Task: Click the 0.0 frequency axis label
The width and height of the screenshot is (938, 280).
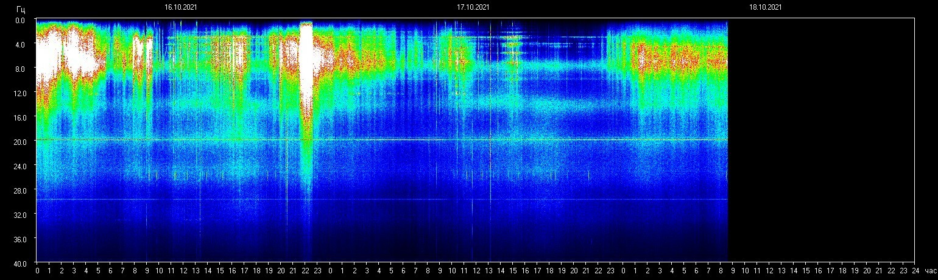Action: 21,21
